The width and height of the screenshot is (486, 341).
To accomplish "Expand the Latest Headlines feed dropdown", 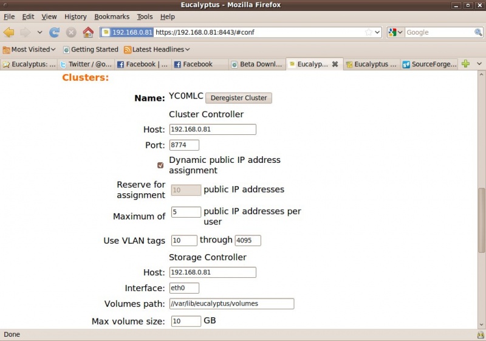I will click(157, 49).
